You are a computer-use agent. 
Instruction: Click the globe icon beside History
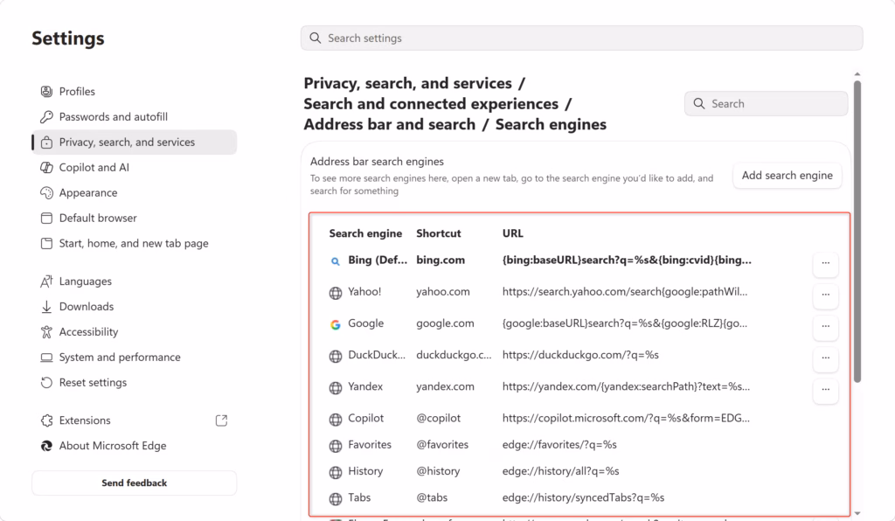pos(335,472)
